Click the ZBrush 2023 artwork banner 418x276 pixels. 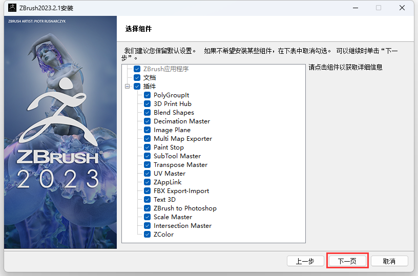[x=60, y=133]
